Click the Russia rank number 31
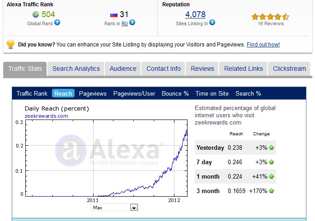 point(124,14)
